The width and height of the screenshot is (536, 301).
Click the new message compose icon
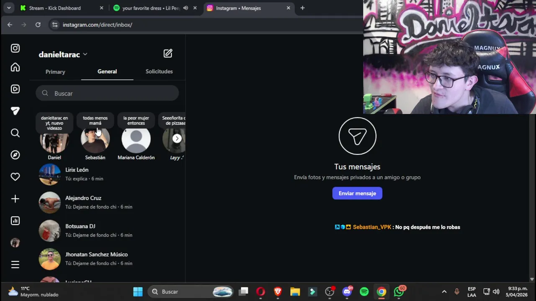168,54
